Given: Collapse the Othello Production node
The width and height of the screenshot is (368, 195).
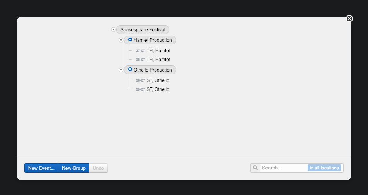Looking at the screenshot, I should tap(121, 70).
